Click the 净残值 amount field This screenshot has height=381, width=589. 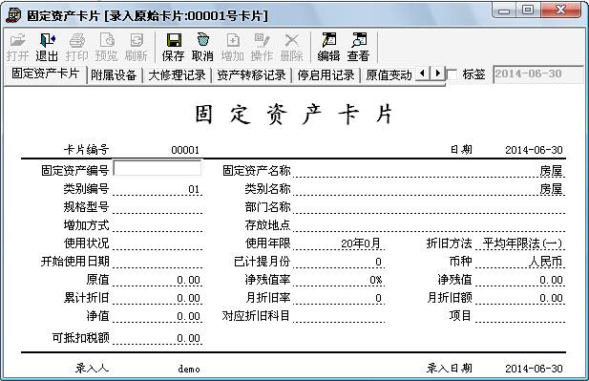tap(520, 280)
